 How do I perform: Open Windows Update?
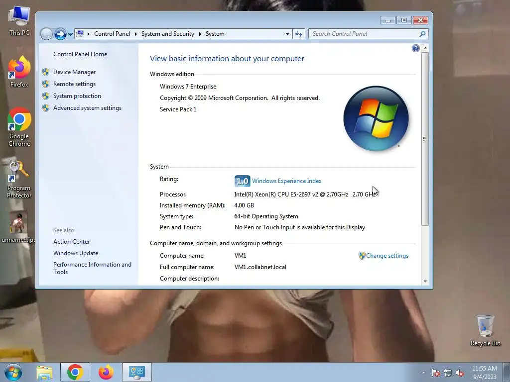76,253
